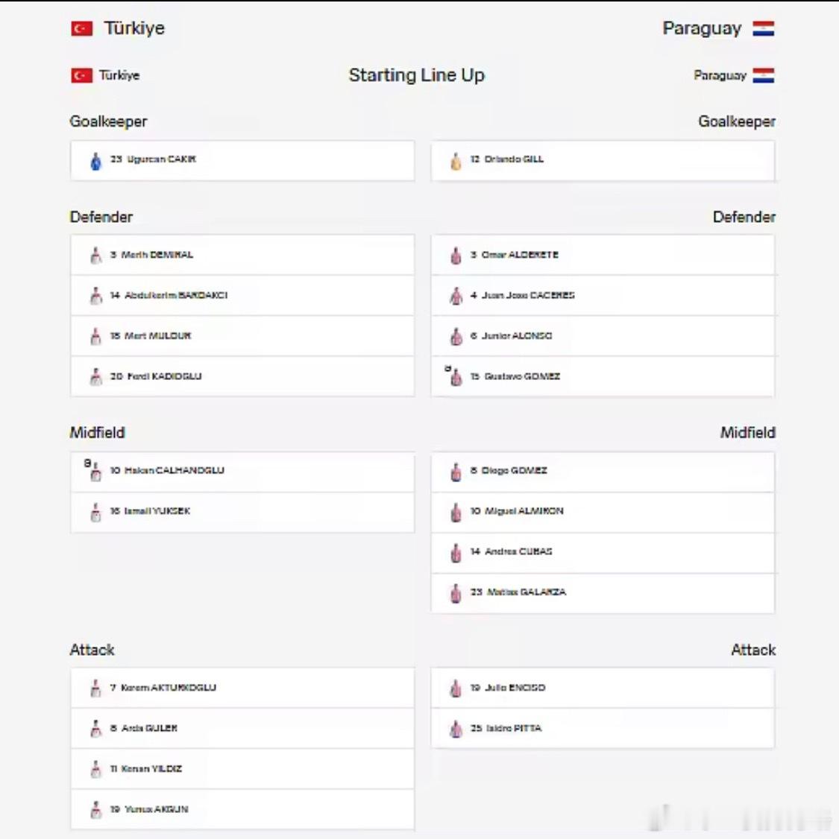Image resolution: width=839 pixels, height=839 pixels.
Task: Select Kenan Yildiz in the attack list
Action: (x=242, y=769)
